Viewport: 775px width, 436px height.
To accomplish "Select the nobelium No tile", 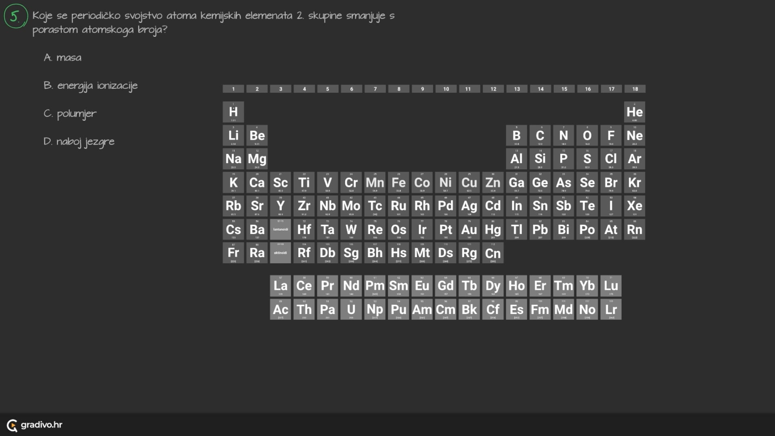I will click(587, 309).
